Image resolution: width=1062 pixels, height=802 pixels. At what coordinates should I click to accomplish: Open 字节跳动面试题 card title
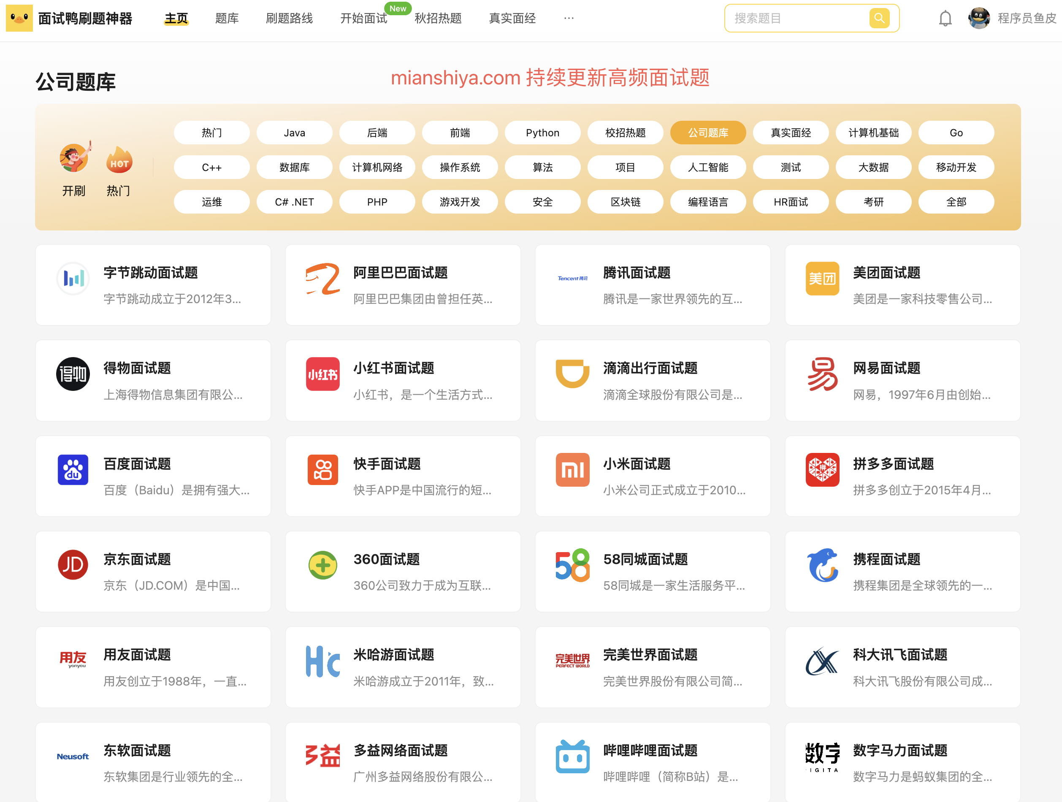click(x=151, y=273)
